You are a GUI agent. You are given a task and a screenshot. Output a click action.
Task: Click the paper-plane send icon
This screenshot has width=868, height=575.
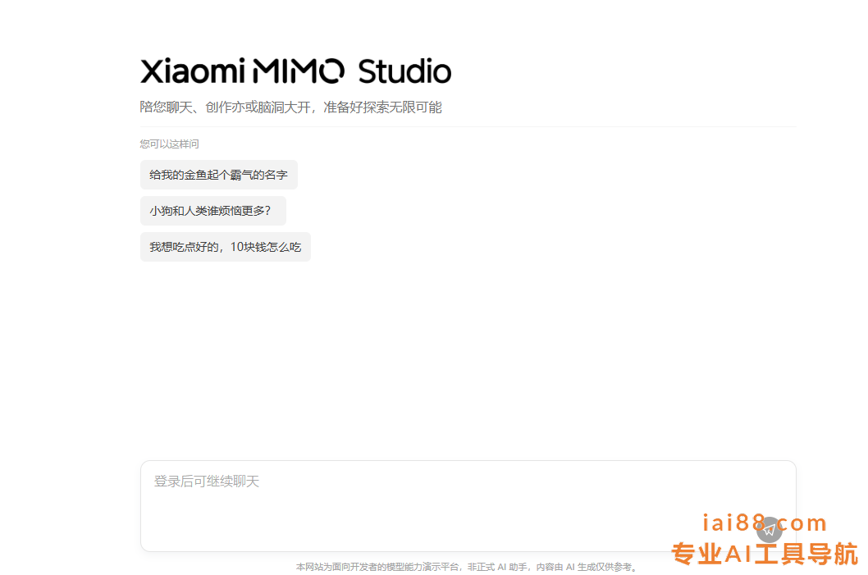[x=769, y=530]
